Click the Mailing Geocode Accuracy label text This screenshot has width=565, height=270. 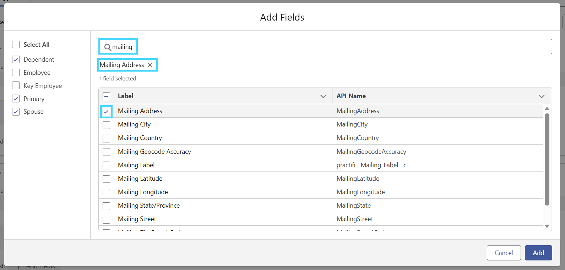click(154, 152)
